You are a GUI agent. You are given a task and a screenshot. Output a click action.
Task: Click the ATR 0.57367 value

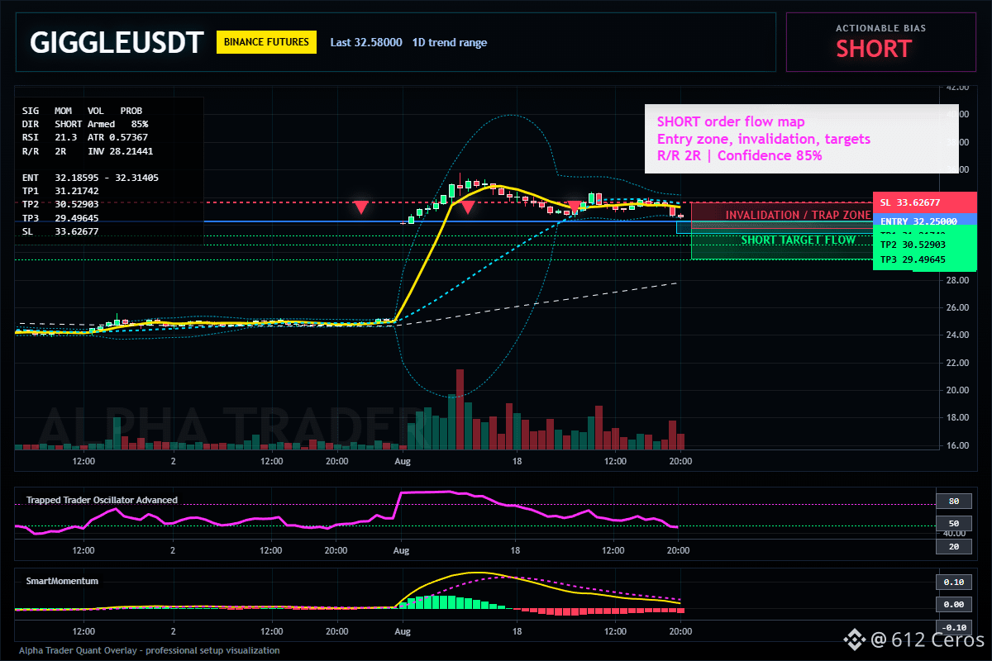pos(117,137)
